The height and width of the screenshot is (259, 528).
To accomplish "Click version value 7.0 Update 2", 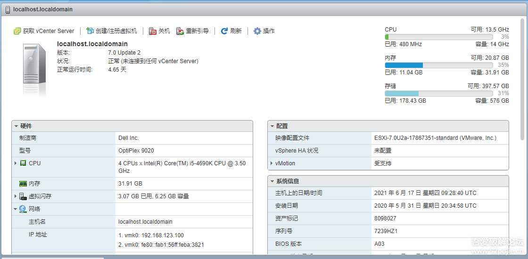I will (124, 53).
